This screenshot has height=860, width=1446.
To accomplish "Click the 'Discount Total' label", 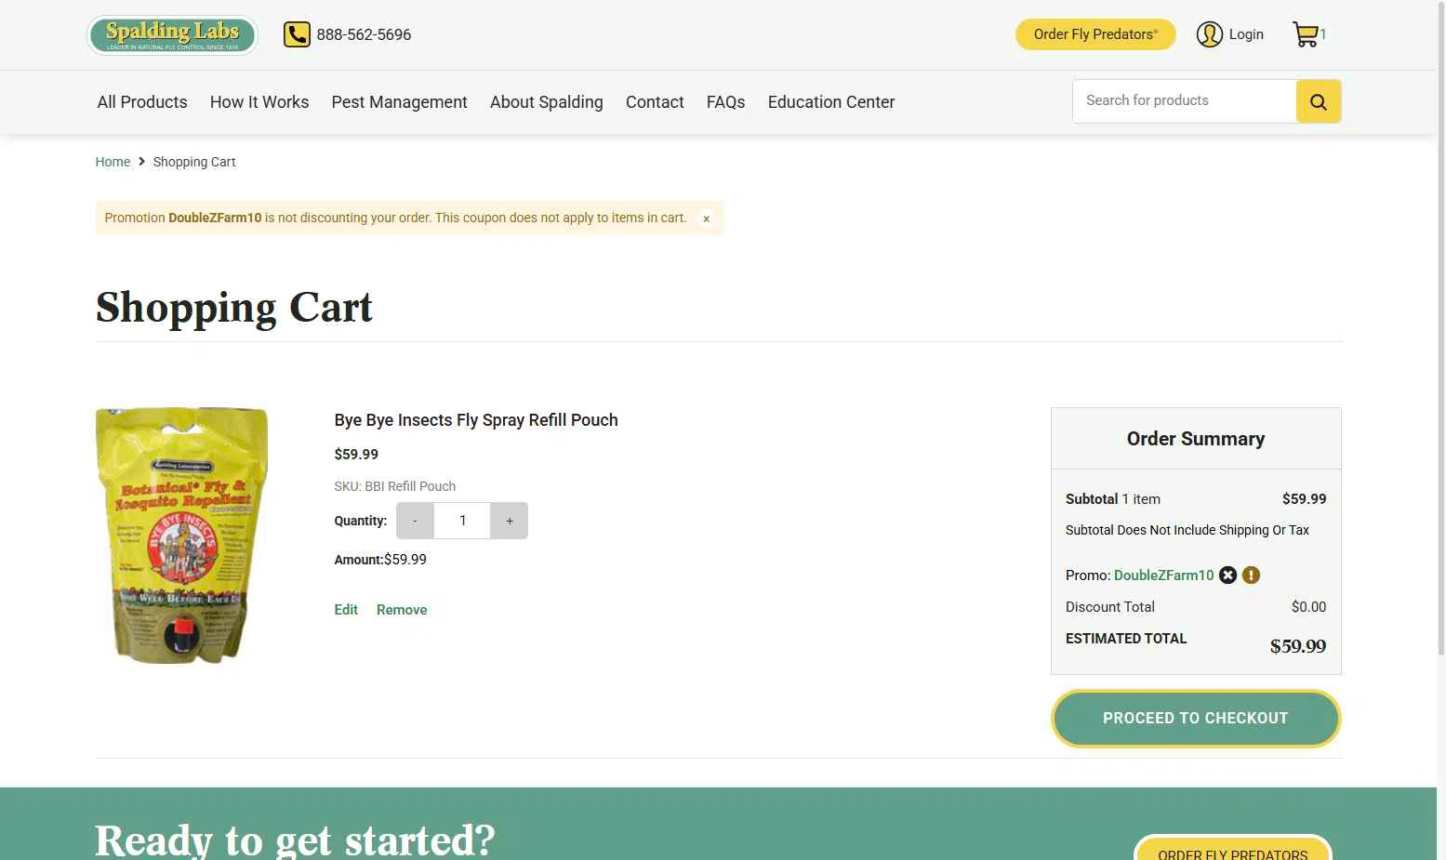I will coord(1110,607).
